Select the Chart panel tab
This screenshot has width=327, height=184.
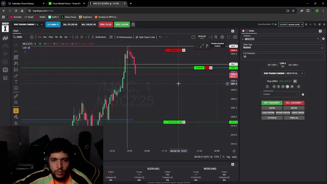tap(16, 31)
